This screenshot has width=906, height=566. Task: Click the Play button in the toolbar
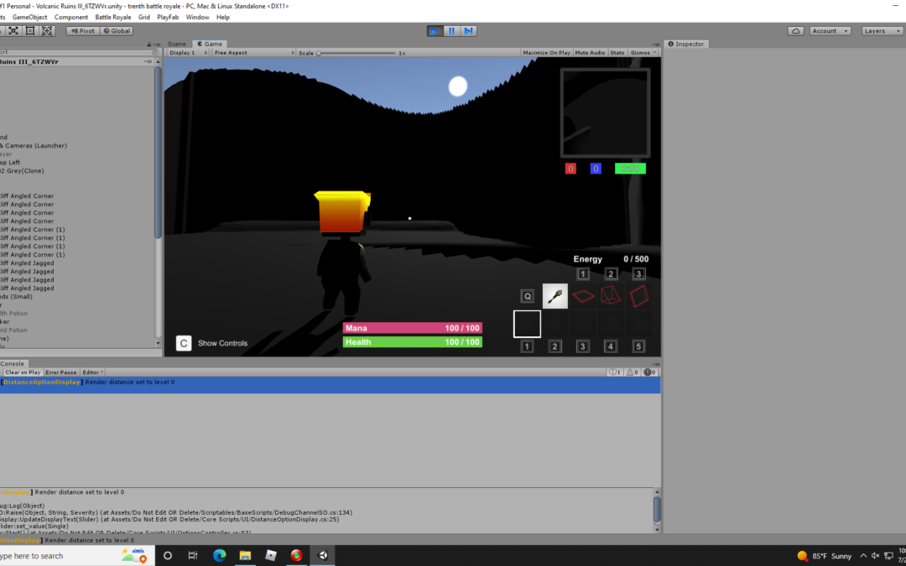[435, 31]
